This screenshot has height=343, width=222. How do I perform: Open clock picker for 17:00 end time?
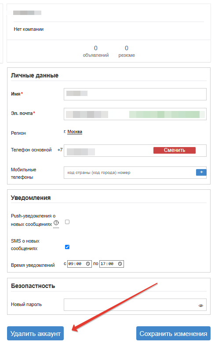coord(120,264)
